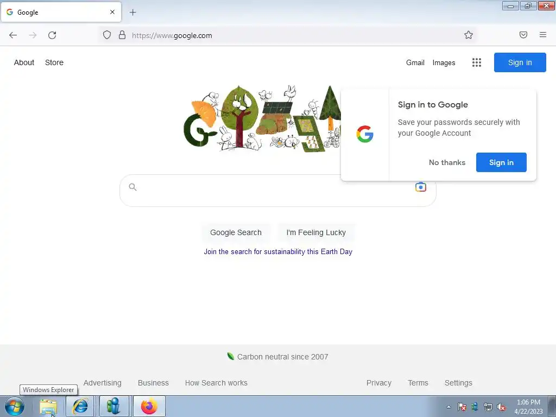556x417 pixels.
Task: Open the Google apps grid
Action: pyautogui.click(x=477, y=62)
